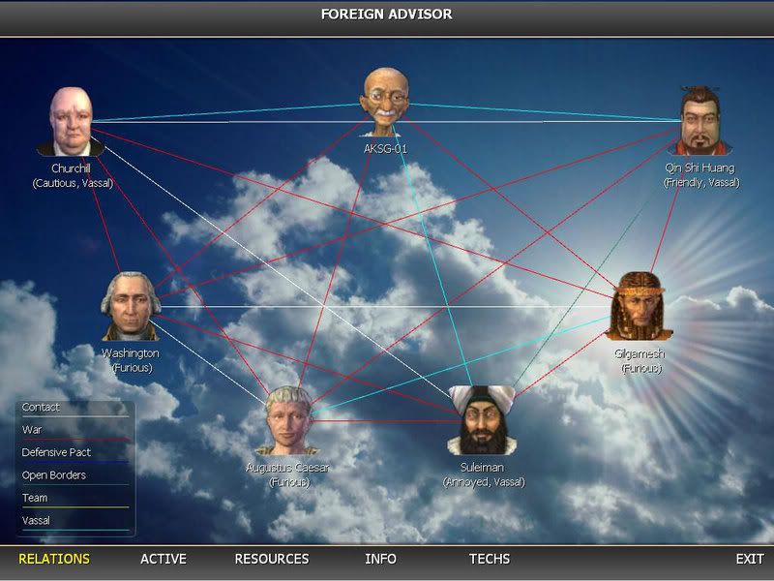
Task: Click the Foreign Advisor title
Action: point(386,14)
